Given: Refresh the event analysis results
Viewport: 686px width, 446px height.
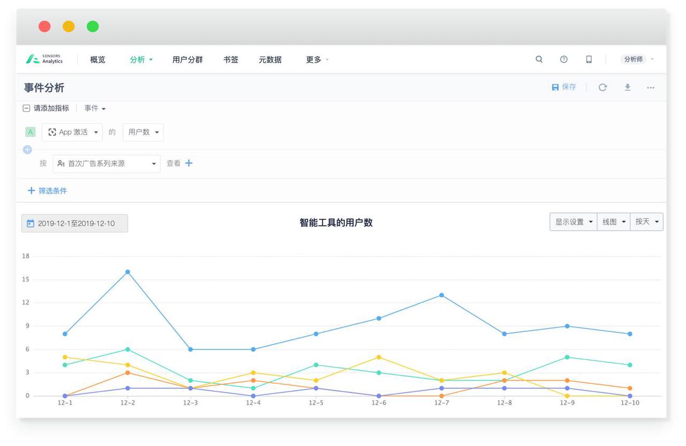Looking at the screenshot, I should tap(602, 87).
